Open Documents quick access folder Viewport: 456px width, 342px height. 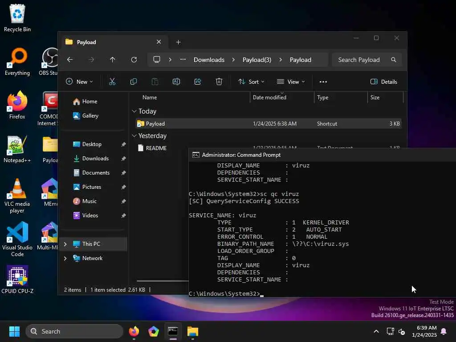94,173
